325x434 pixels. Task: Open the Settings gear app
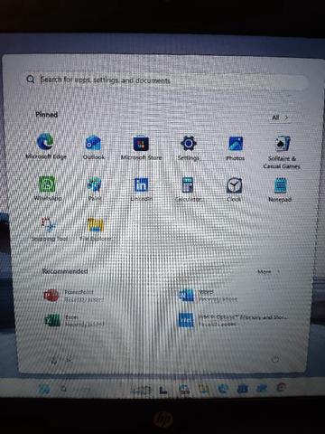(x=189, y=147)
